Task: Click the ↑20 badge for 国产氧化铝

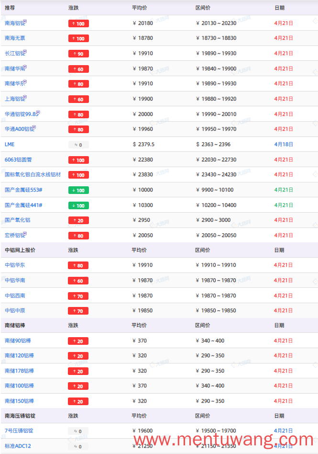Action: [78, 220]
